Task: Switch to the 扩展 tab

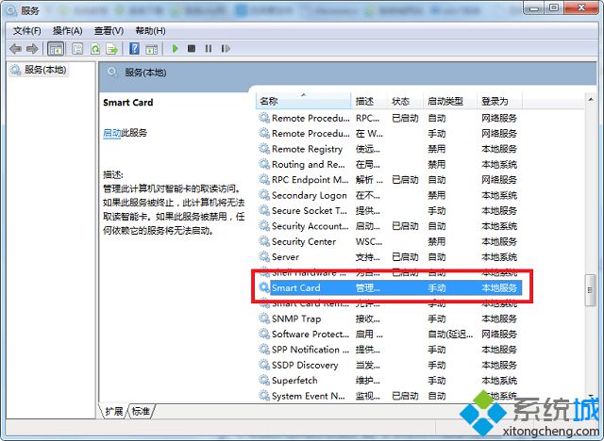Action: point(114,412)
